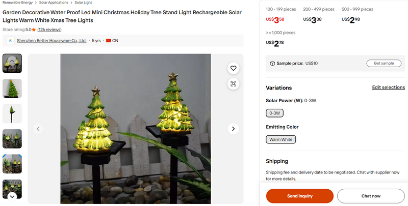Open the Renewable Energy breadcrumb
The height and width of the screenshot is (206, 408).
[x=16, y=3]
